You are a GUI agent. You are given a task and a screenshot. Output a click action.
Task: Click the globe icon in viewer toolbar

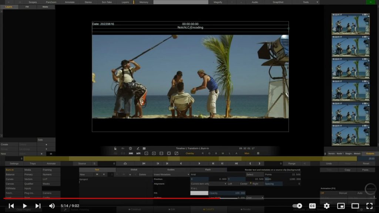coord(130,148)
